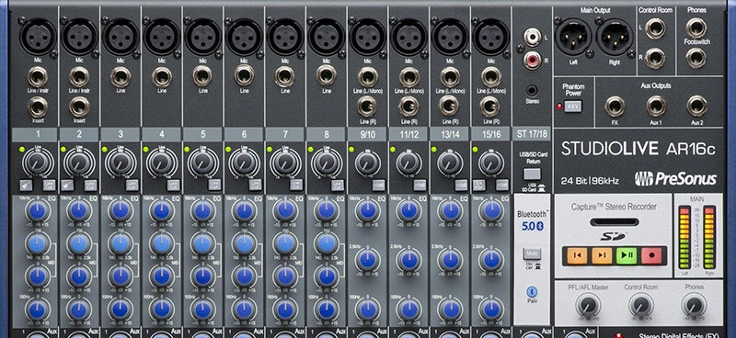Viewport: 736px width, 338px height.
Task: Click the PreSonus logo
Action: [x=675, y=178]
